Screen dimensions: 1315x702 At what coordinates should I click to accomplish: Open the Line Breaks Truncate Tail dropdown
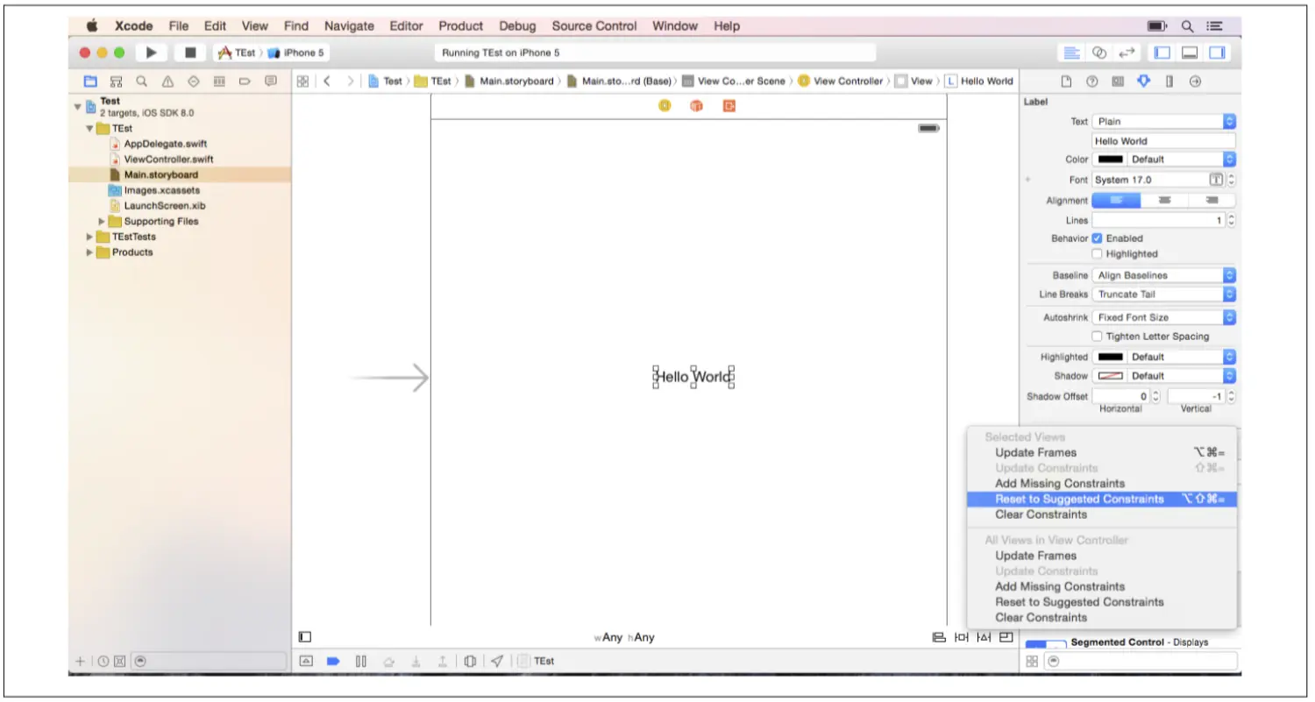(1164, 294)
